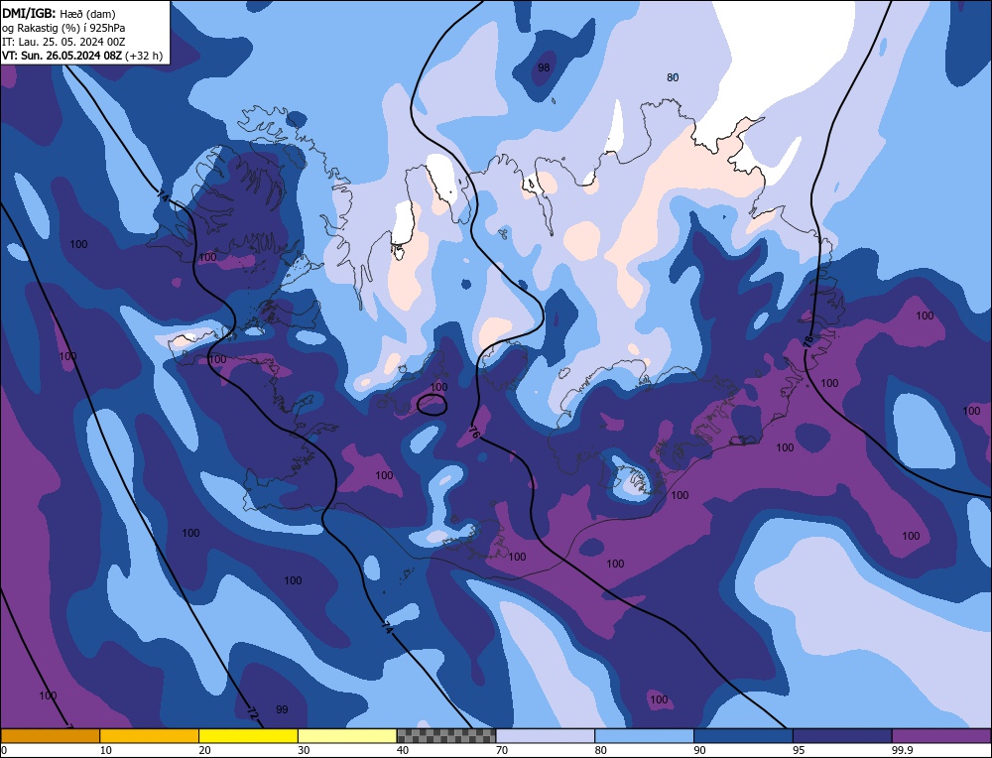The height and width of the screenshot is (758, 992).
Task: Click the title text 'DMI/IGB: Hæð (dam)'
Action: pos(59,13)
